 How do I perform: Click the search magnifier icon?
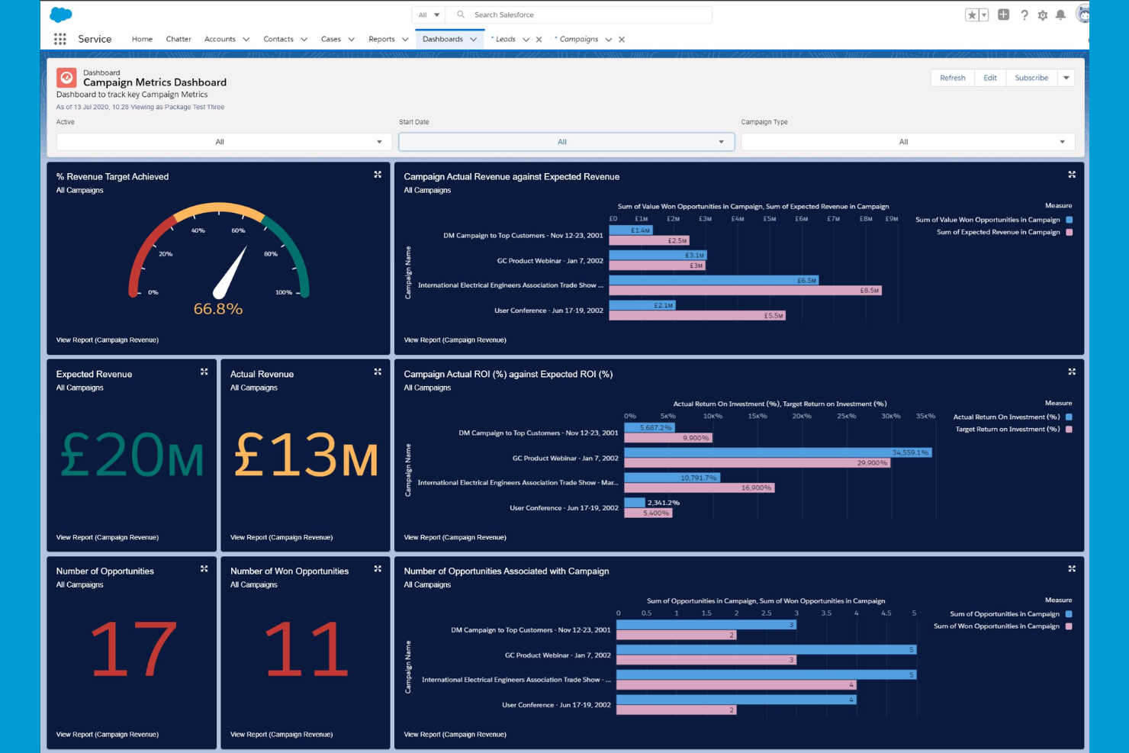tap(461, 14)
